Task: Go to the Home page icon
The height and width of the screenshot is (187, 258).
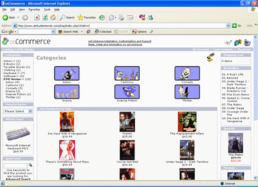Action: click(53, 17)
